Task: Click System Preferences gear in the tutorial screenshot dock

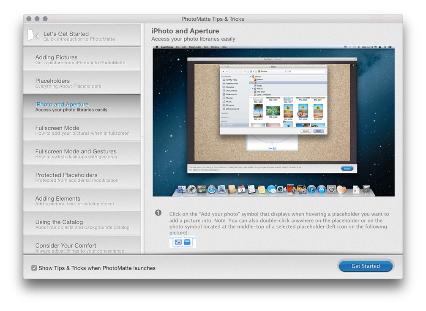Action: [331, 189]
